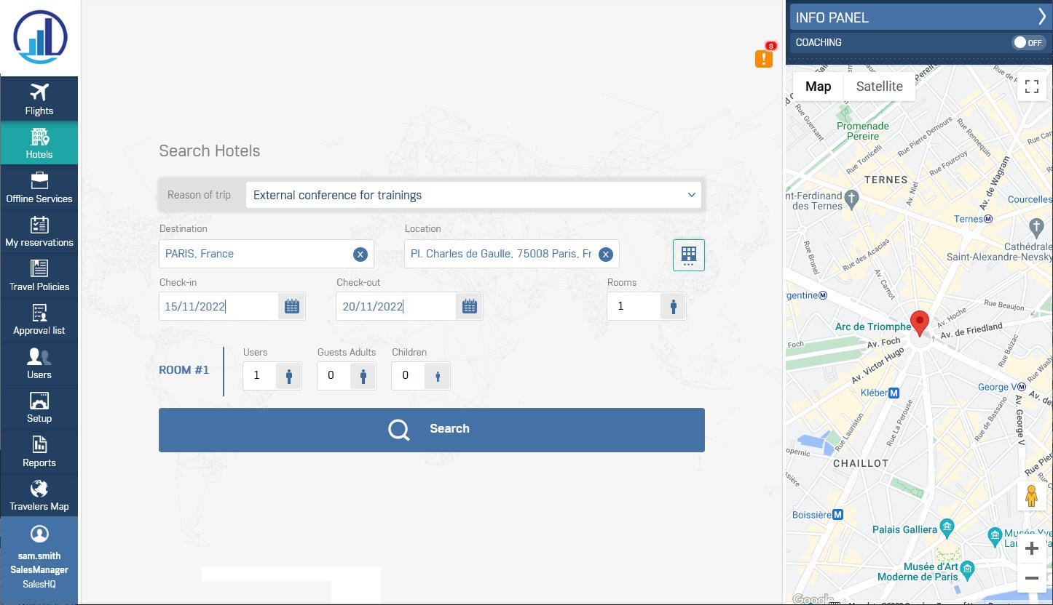This screenshot has height=605, width=1053.
Task: Open the sam.smith user profile
Action: point(39,556)
